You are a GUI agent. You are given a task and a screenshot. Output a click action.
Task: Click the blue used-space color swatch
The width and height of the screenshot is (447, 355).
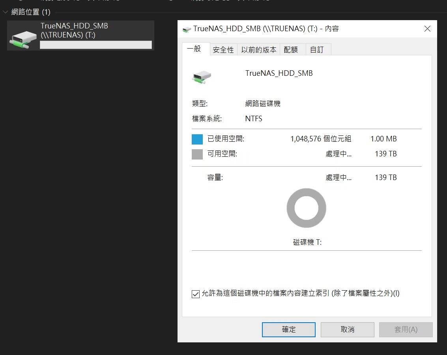197,139
